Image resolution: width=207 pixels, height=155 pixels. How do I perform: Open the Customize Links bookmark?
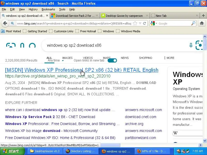(x=61, y=31)
